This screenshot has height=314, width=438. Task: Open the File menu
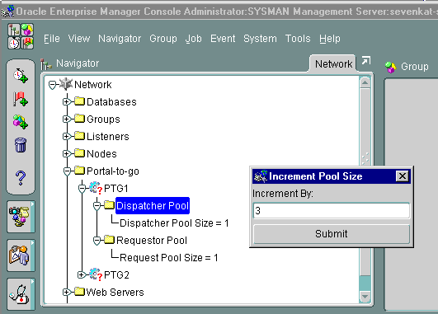tap(52, 39)
